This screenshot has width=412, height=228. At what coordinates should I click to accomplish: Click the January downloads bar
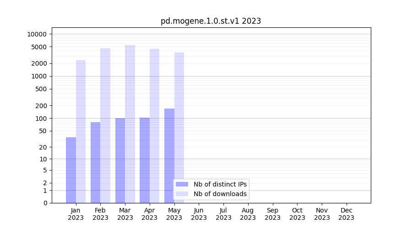pyautogui.click(x=81, y=131)
